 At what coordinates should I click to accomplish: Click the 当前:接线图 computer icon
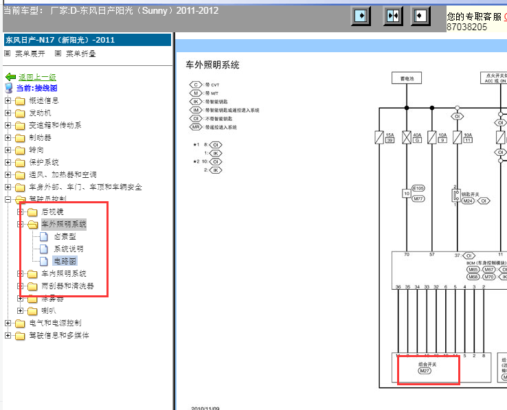click(x=9, y=88)
